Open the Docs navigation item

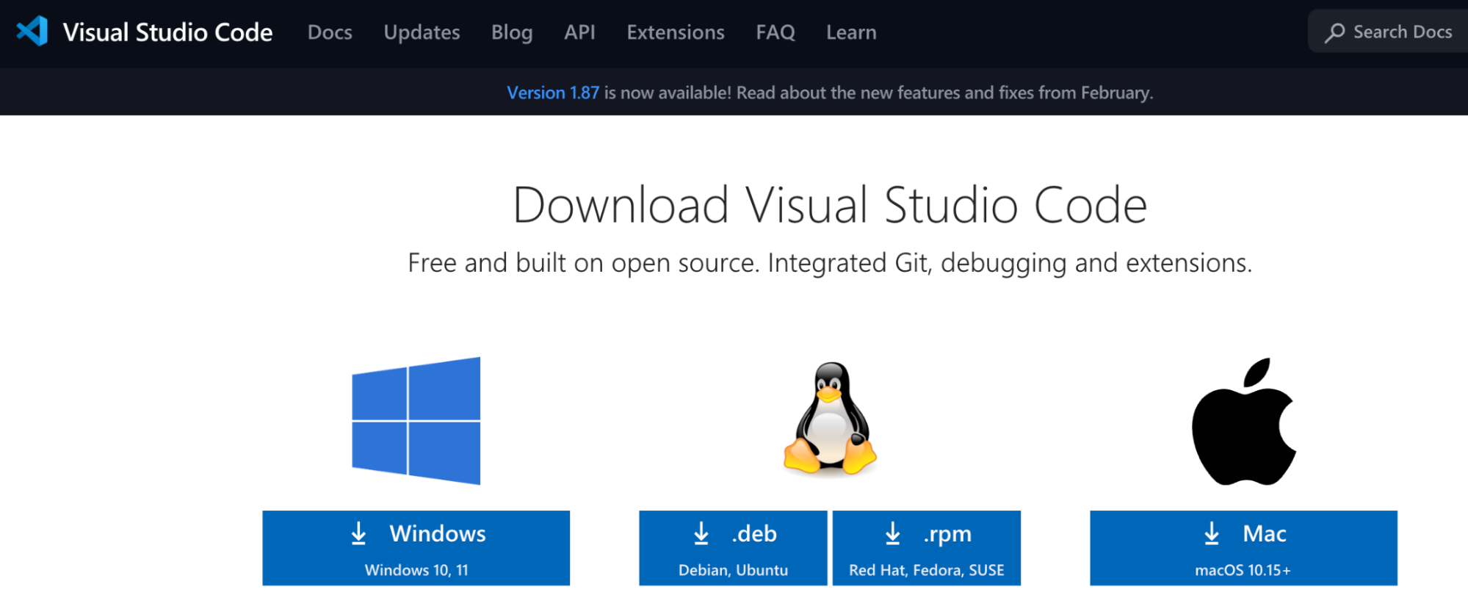point(330,32)
